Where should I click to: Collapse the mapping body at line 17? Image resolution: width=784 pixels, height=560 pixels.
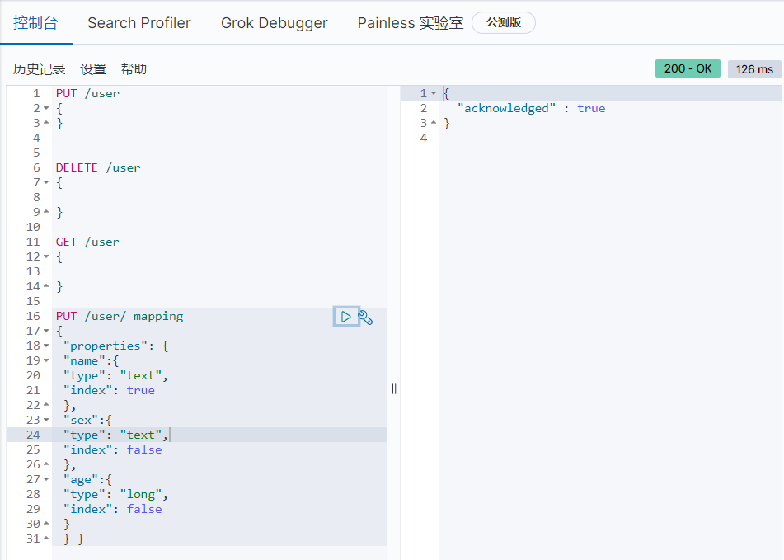click(45, 330)
